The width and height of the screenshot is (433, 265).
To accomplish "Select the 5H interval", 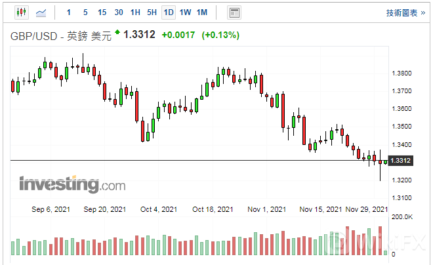I will pyautogui.click(x=152, y=12).
